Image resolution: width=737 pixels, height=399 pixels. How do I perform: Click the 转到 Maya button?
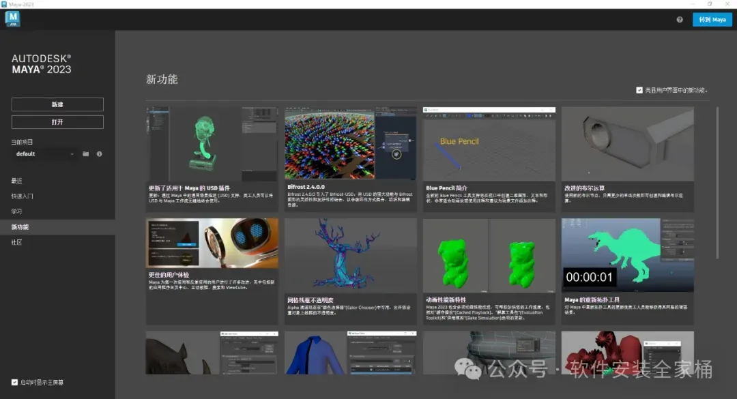point(712,20)
